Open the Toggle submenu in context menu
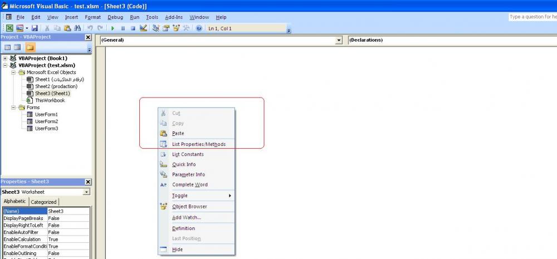The image size is (557, 259). coord(197,196)
